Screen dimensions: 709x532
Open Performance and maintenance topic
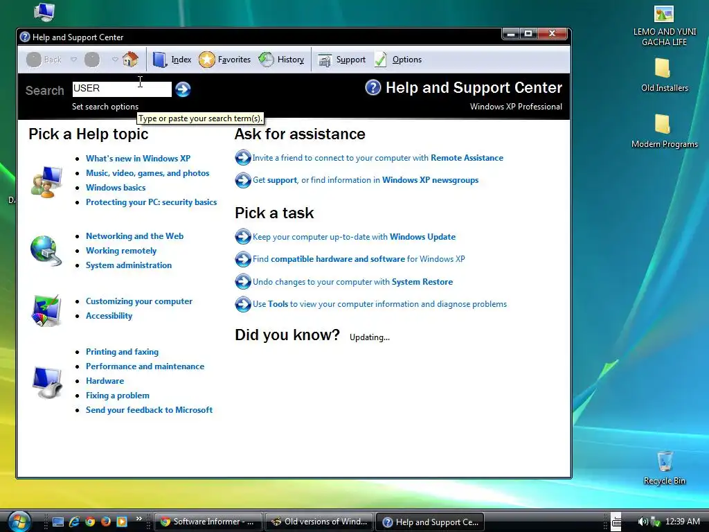[145, 366]
